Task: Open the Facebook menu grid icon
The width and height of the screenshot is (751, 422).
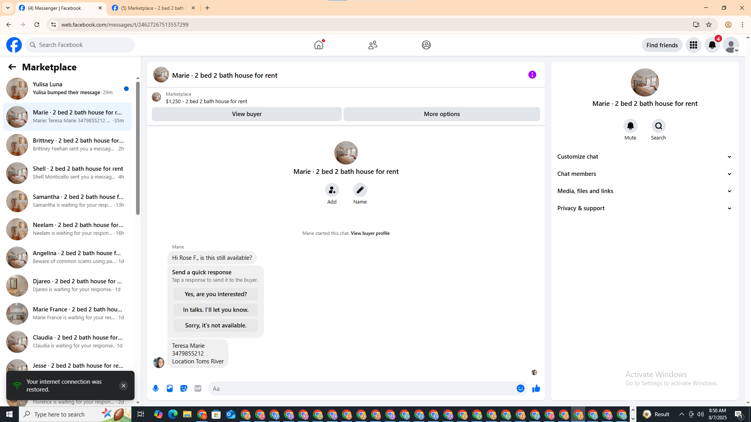Action: click(694, 45)
